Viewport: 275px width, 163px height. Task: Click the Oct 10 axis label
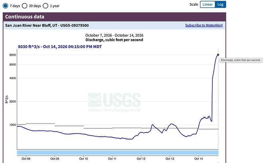pyautogui.click(x=83, y=159)
